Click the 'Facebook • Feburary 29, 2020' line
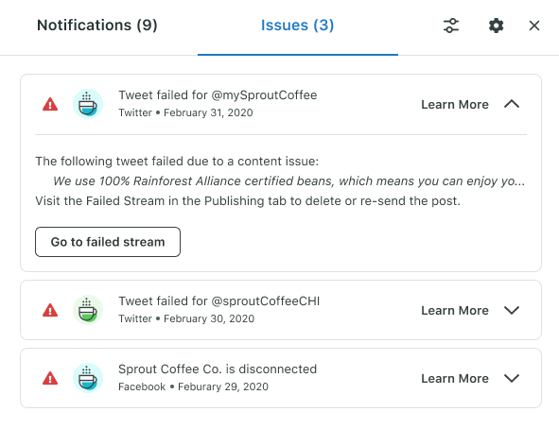559x429 pixels. 193,386
